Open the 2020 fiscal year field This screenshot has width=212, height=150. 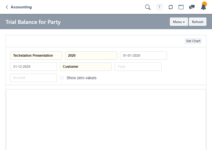point(91,56)
